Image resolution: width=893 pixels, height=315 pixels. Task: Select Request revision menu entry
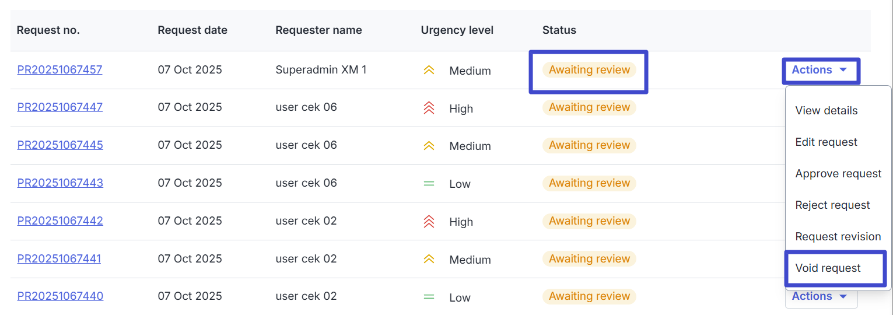(x=838, y=236)
